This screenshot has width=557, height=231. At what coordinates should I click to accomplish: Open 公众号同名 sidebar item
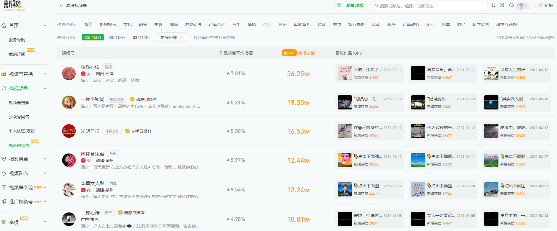(x=19, y=117)
